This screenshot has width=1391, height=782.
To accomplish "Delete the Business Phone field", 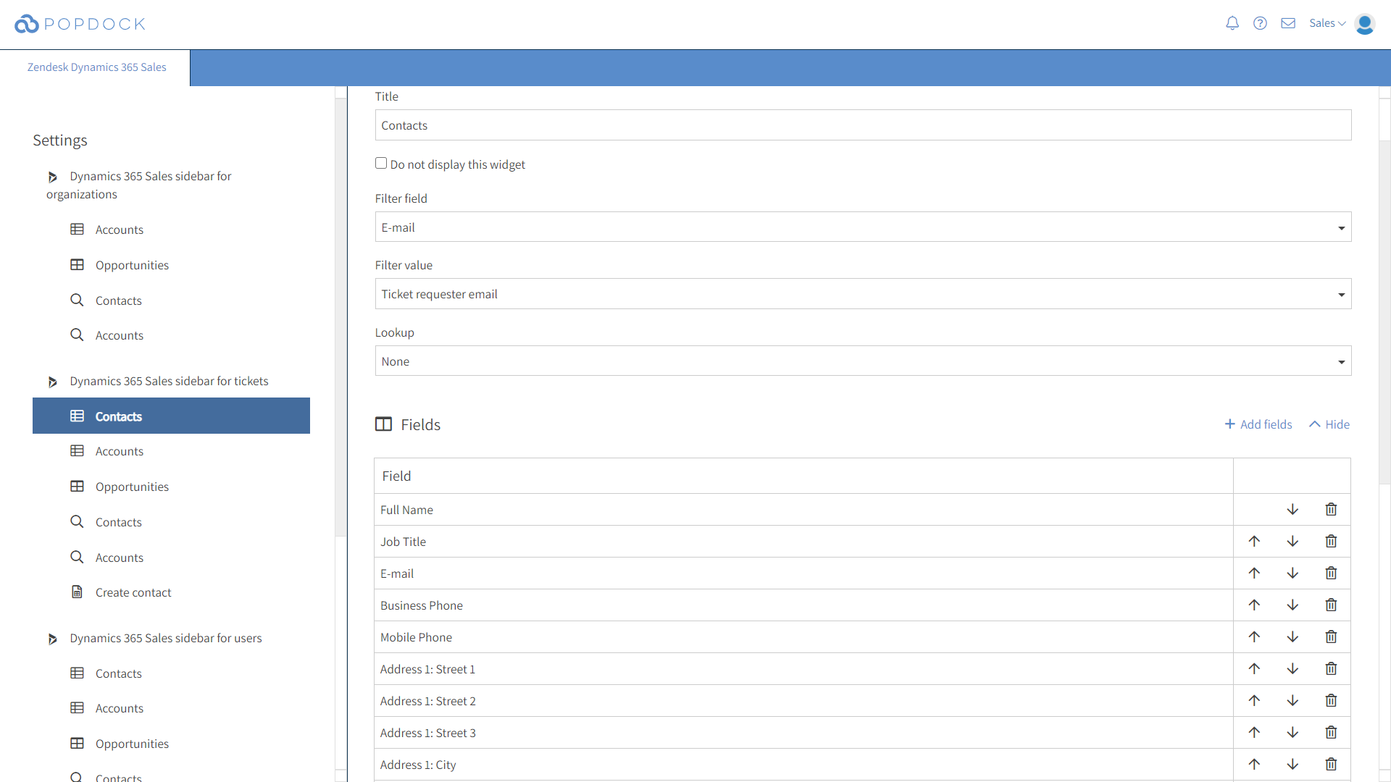I will pyautogui.click(x=1331, y=605).
